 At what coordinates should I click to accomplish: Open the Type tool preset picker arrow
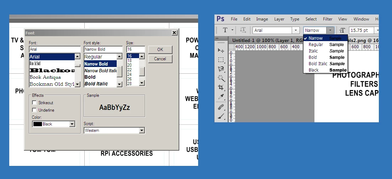click(x=232, y=30)
